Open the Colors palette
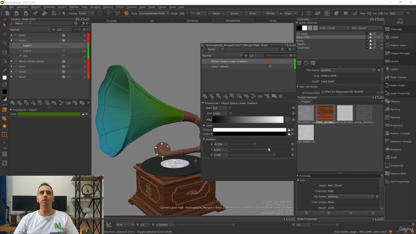Viewport: 416px width, 234px height. [x=392, y=37]
